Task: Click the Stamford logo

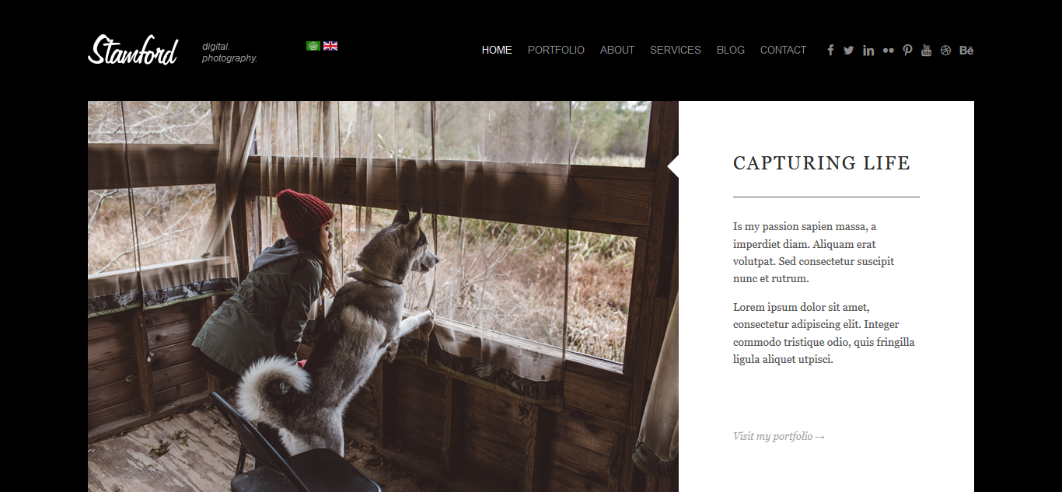Action: pos(133,51)
